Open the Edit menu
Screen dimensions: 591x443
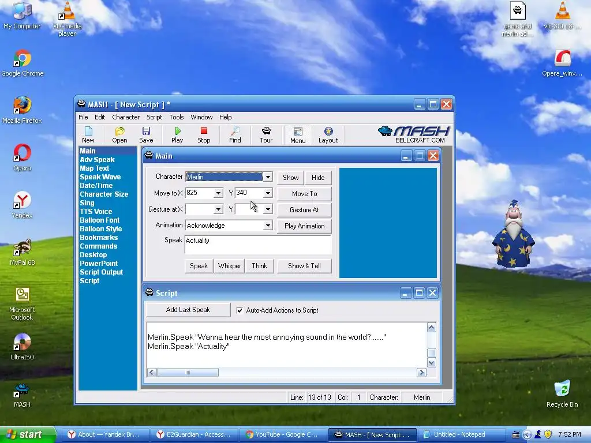click(100, 117)
